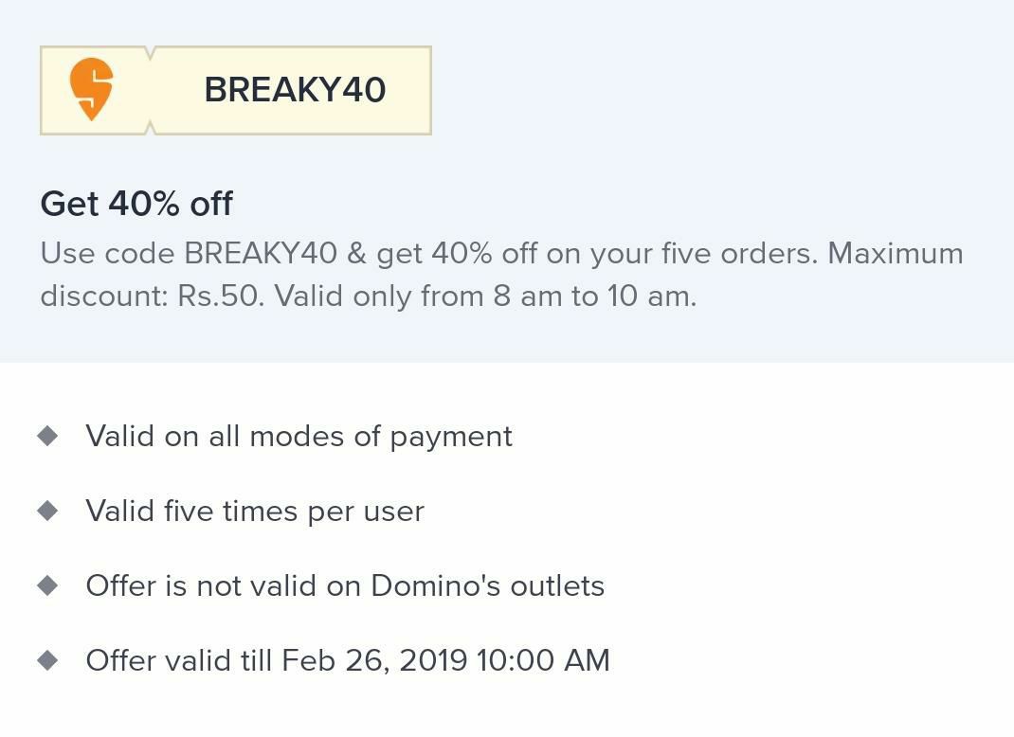This screenshot has width=1014, height=737.
Task: Select the "Valid five times per user" term
Action: pos(255,512)
